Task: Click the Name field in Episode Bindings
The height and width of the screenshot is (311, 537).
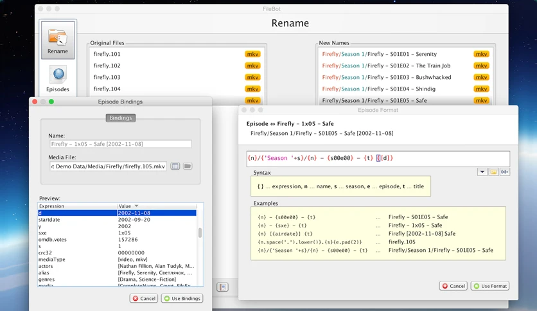Action: pyautogui.click(x=121, y=144)
